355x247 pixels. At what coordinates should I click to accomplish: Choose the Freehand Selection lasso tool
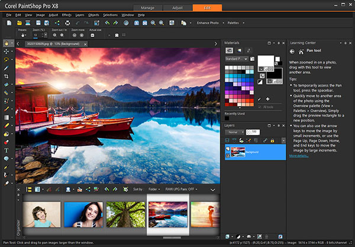7,60
